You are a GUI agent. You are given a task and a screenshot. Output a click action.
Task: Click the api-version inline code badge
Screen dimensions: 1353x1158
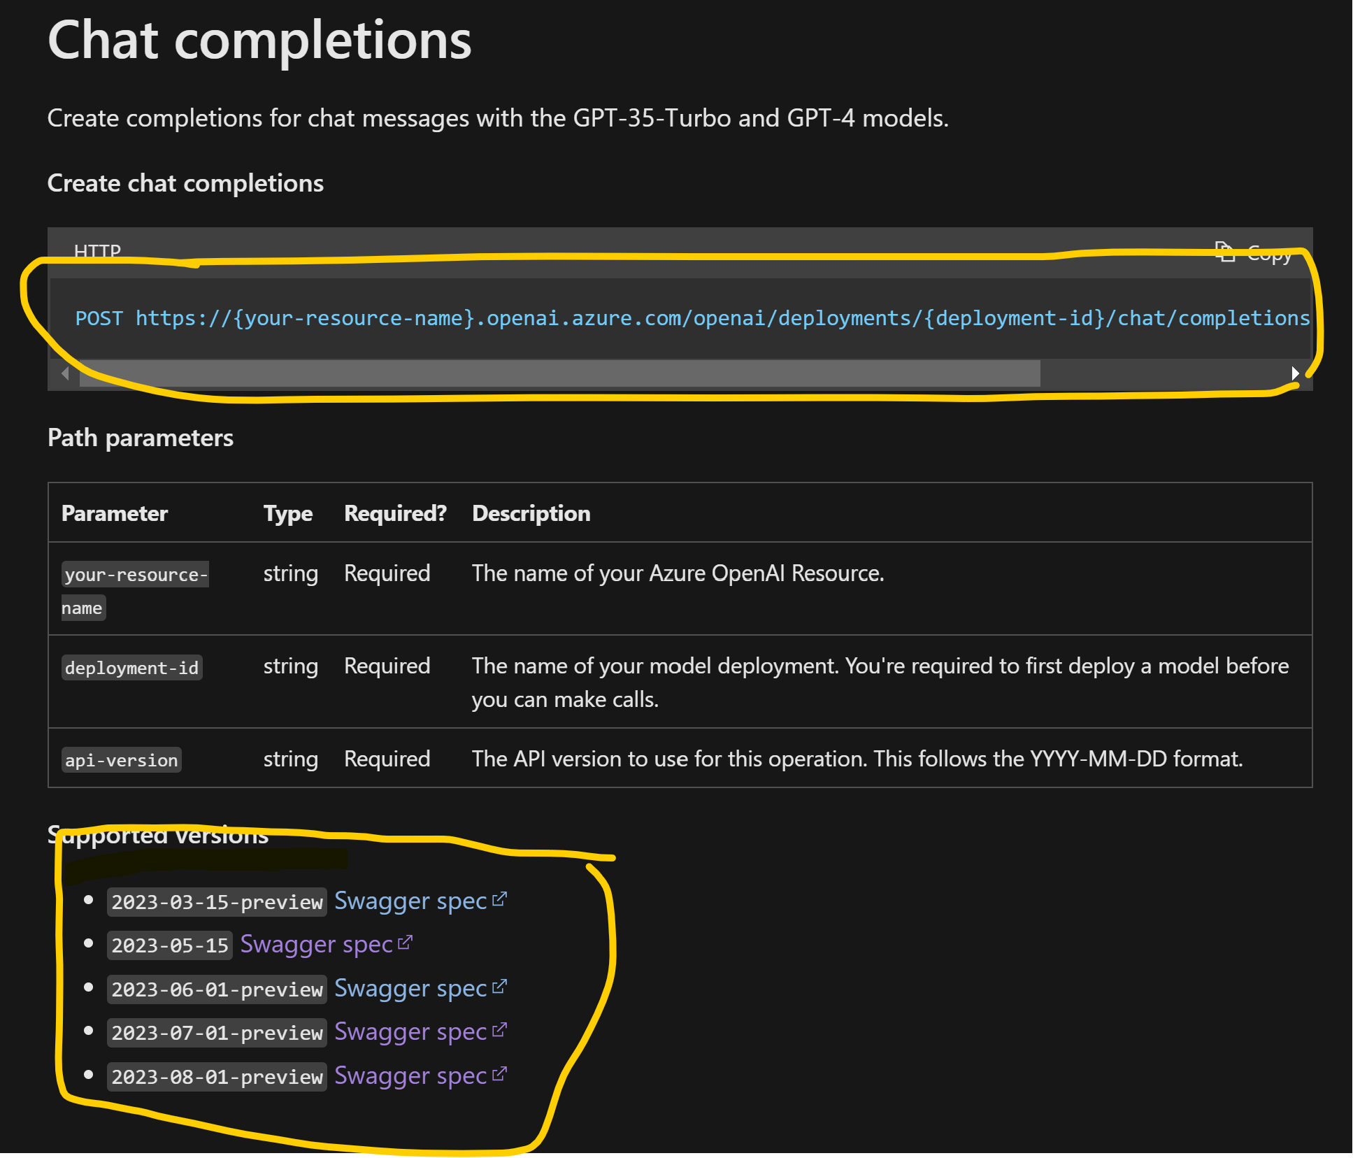click(121, 759)
